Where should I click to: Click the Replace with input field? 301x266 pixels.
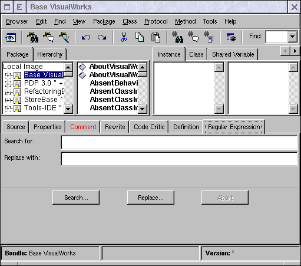[179, 159]
